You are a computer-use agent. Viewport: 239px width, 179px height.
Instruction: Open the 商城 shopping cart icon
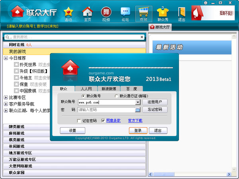pyautogui.click(x=144, y=14)
